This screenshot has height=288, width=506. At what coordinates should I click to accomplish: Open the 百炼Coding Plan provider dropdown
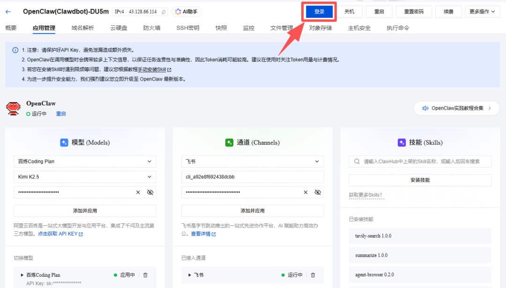pyautogui.click(x=85, y=162)
